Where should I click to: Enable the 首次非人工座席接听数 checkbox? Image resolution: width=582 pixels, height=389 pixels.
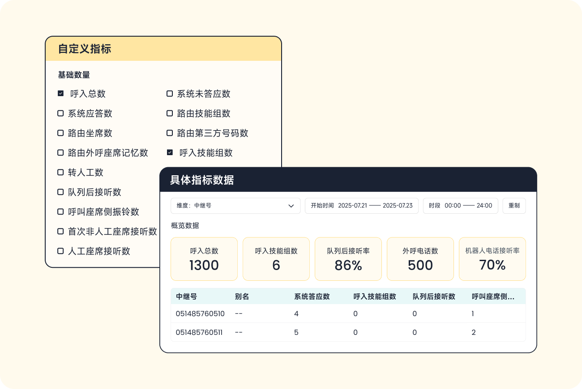(60, 231)
